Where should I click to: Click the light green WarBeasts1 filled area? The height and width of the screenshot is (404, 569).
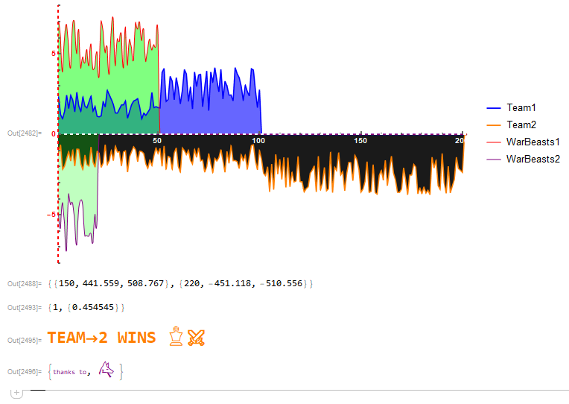coord(109,78)
